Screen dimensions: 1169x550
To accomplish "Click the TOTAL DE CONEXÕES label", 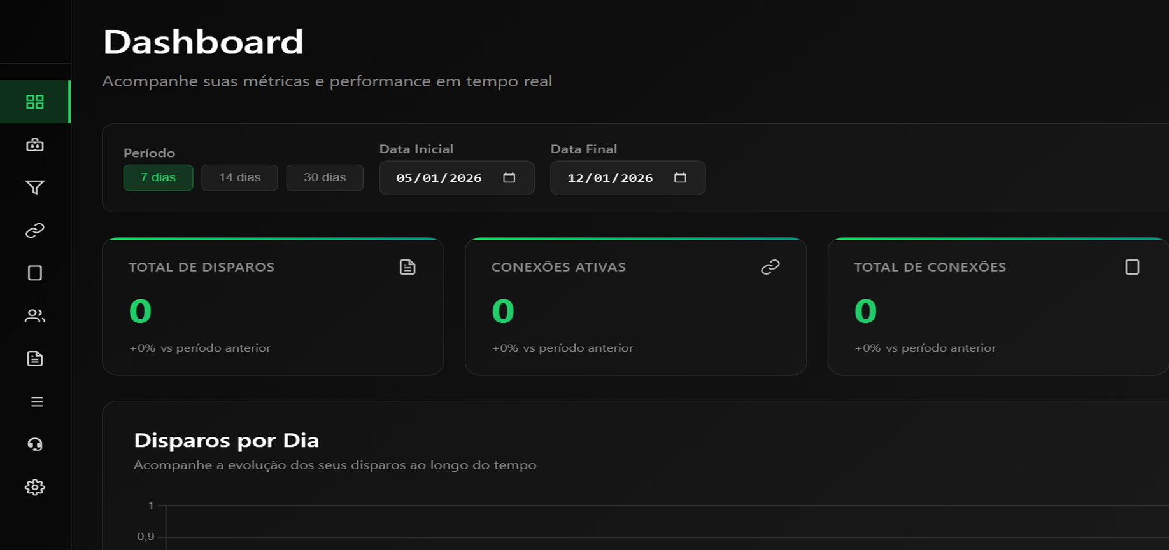I will 930,267.
